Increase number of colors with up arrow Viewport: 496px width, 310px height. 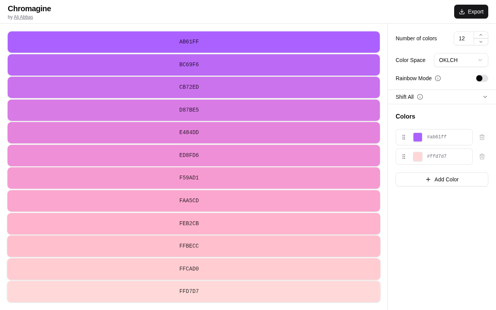[x=481, y=35]
